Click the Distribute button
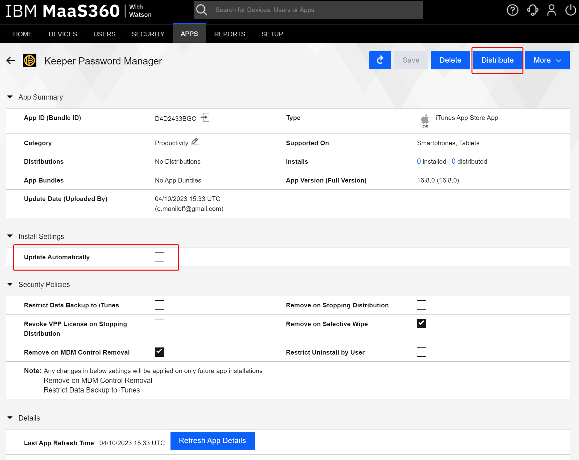 497,60
